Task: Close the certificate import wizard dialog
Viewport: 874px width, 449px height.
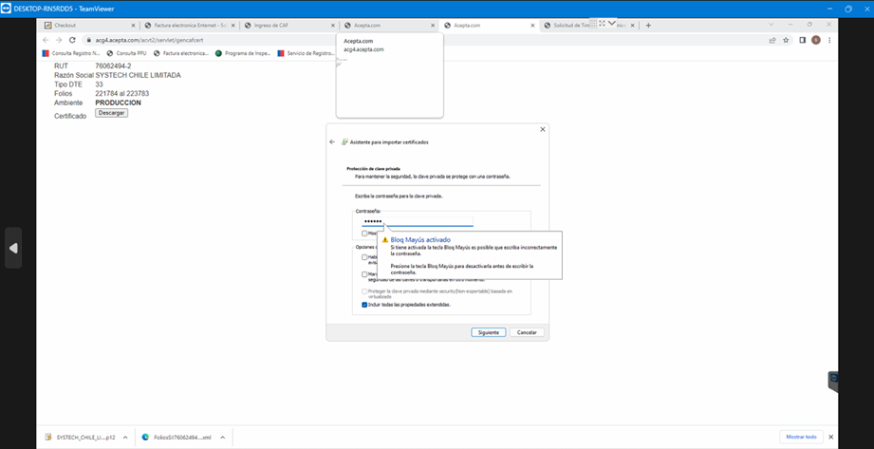Action: point(543,129)
